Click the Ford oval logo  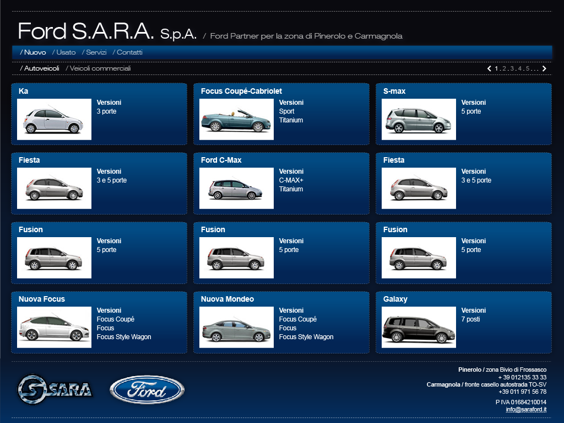point(147,390)
